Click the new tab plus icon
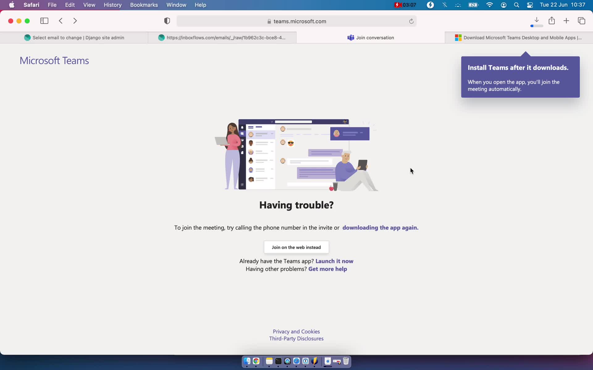The height and width of the screenshot is (370, 593). (x=567, y=20)
